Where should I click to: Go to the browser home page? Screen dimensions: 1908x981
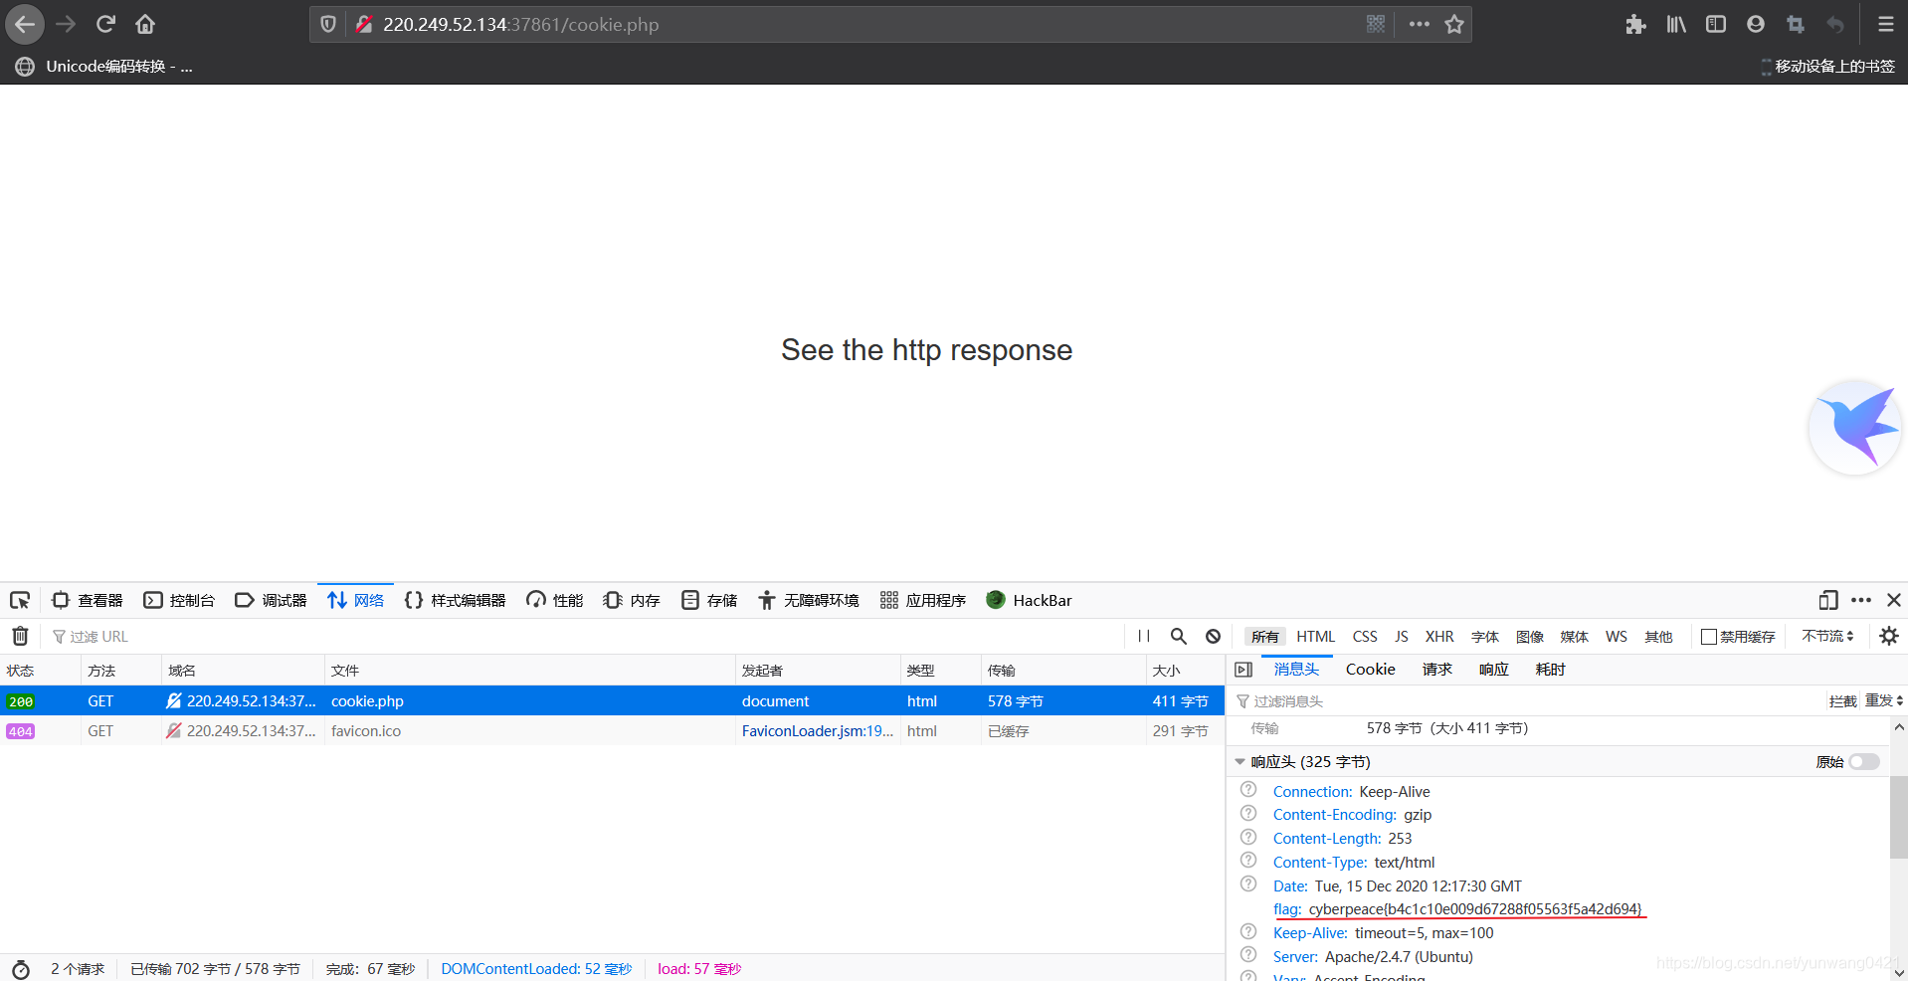pos(145,24)
